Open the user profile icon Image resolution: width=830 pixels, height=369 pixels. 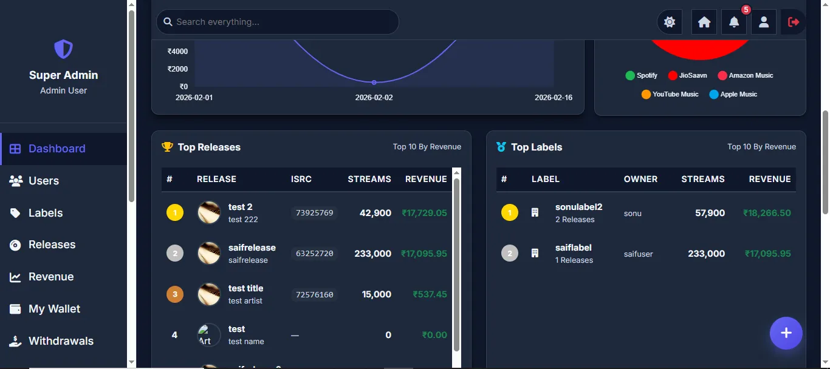tap(764, 22)
